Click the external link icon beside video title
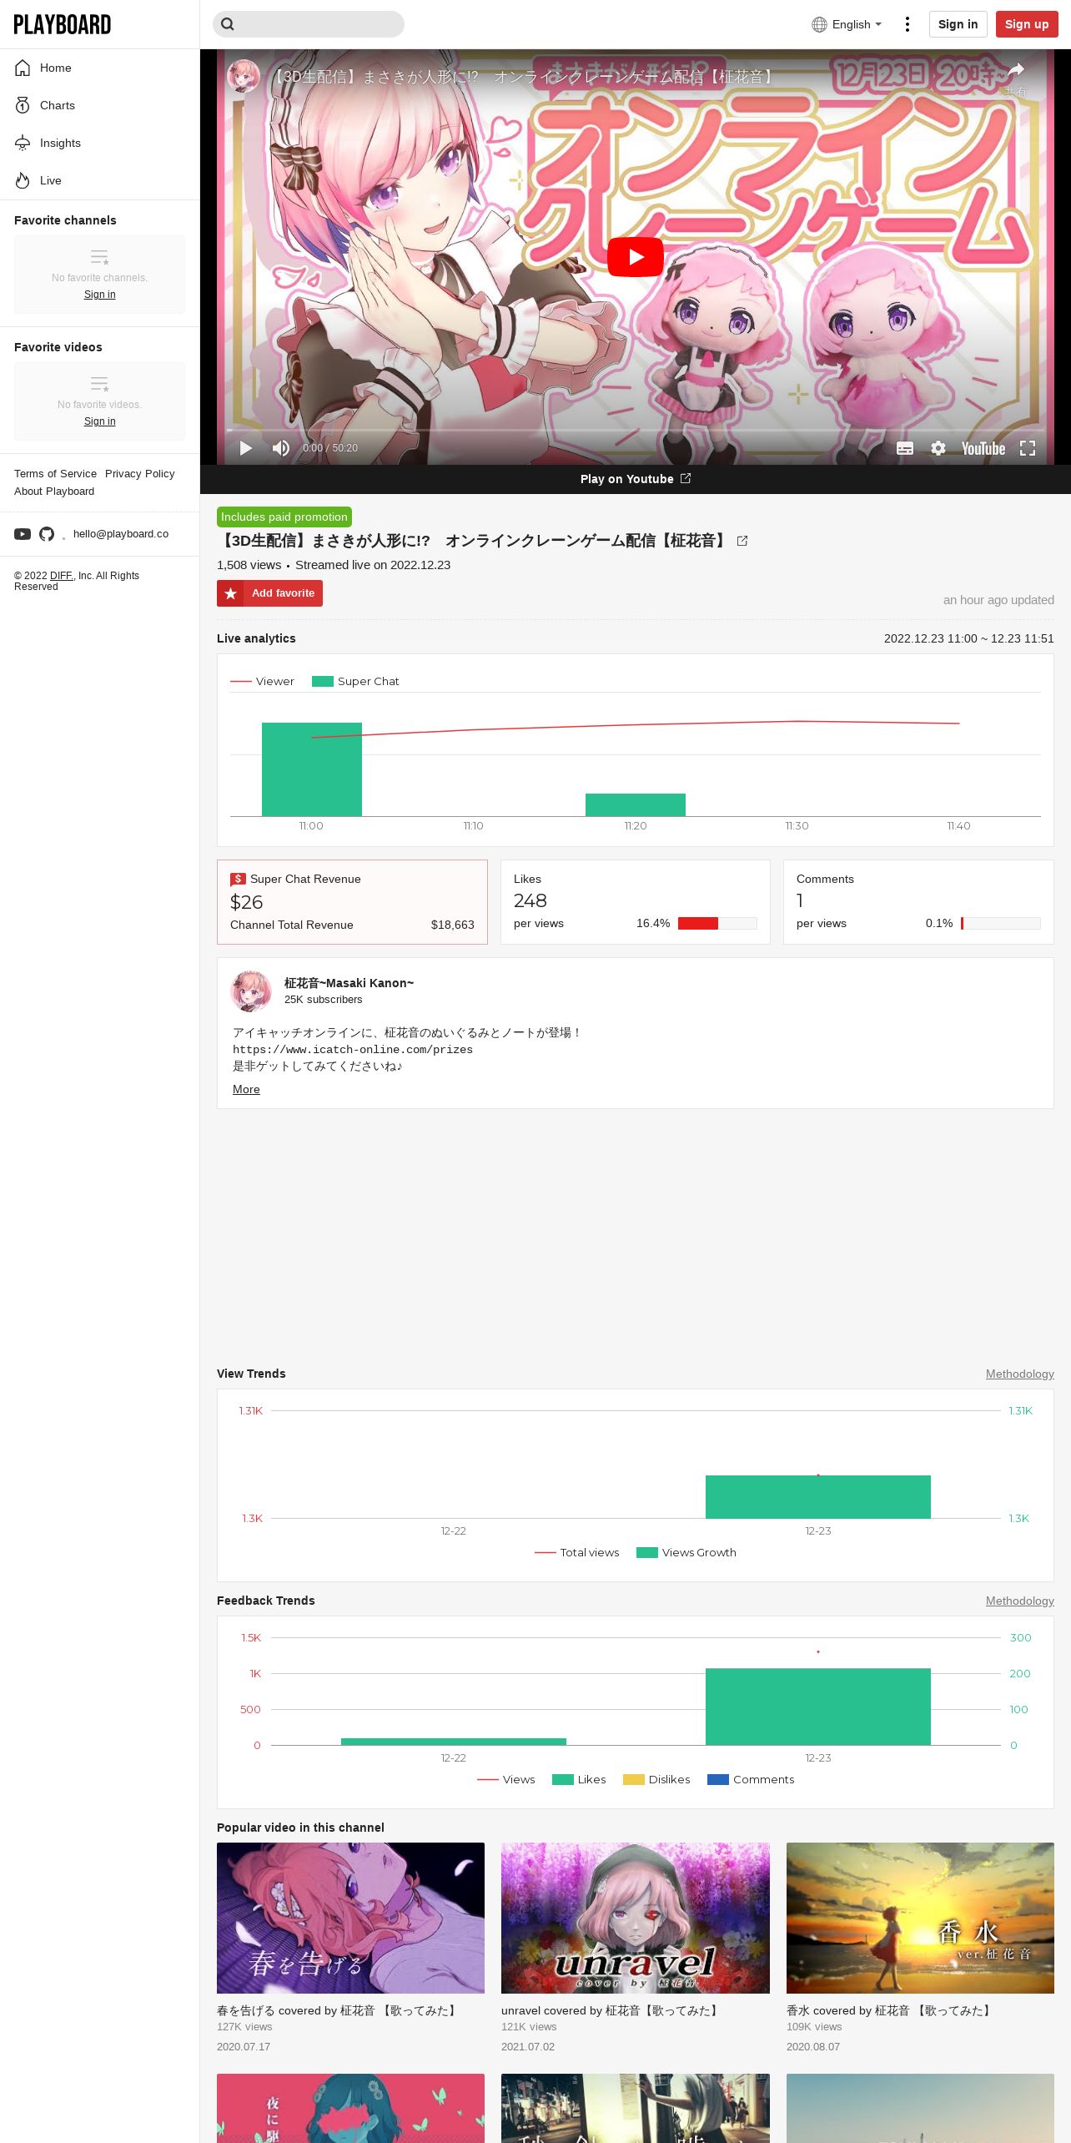The height and width of the screenshot is (2143, 1071). [742, 541]
